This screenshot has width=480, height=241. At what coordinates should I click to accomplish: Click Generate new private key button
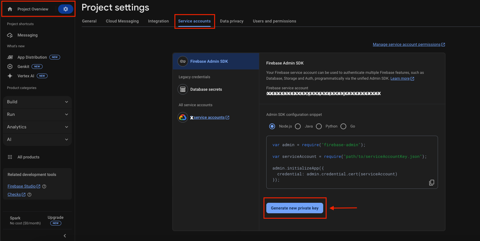pyautogui.click(x=295, y=208)
